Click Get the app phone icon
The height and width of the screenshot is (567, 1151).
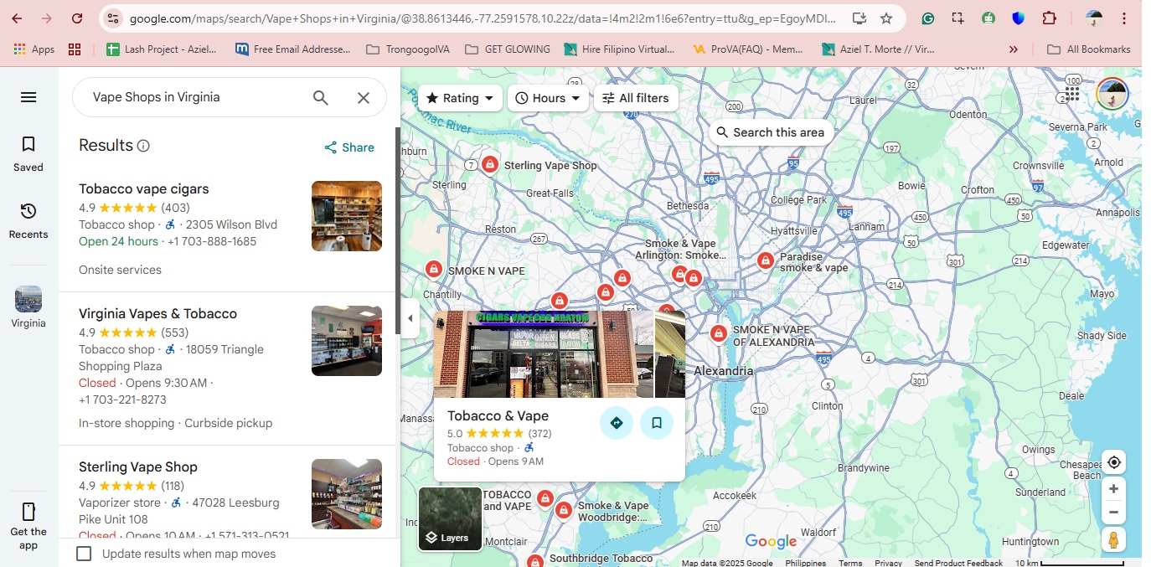[28, 512]
